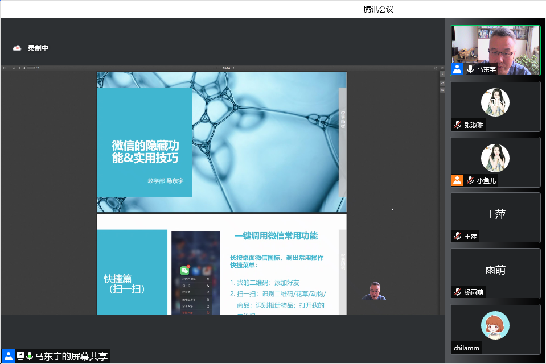Click 小鱼儿's orange co-host badge icon
Screen dimensions: 546x364
pos(457,180)
